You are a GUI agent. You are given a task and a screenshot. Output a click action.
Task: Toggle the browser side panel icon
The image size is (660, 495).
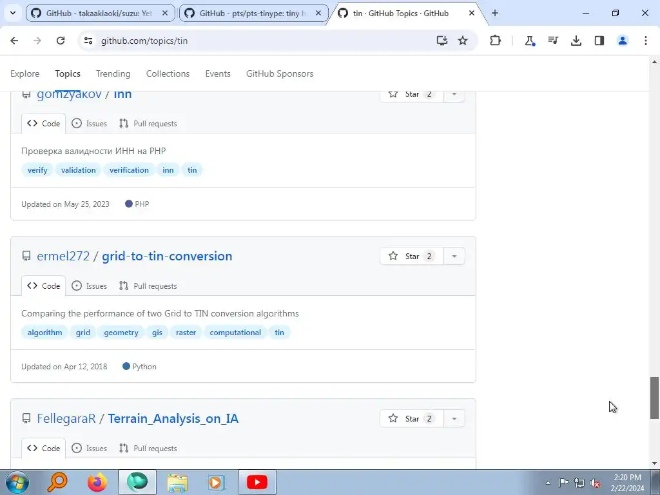tap(599, 41)
